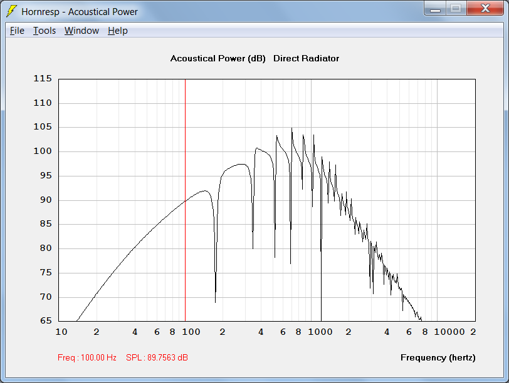Open the Window menu

click(81, 31)
